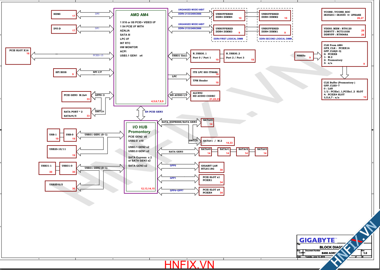The height and width of the screenshot is (270, 380).
Task: Click the PCIE GEN3 M.2x4 block
Action: pos(76,97)
